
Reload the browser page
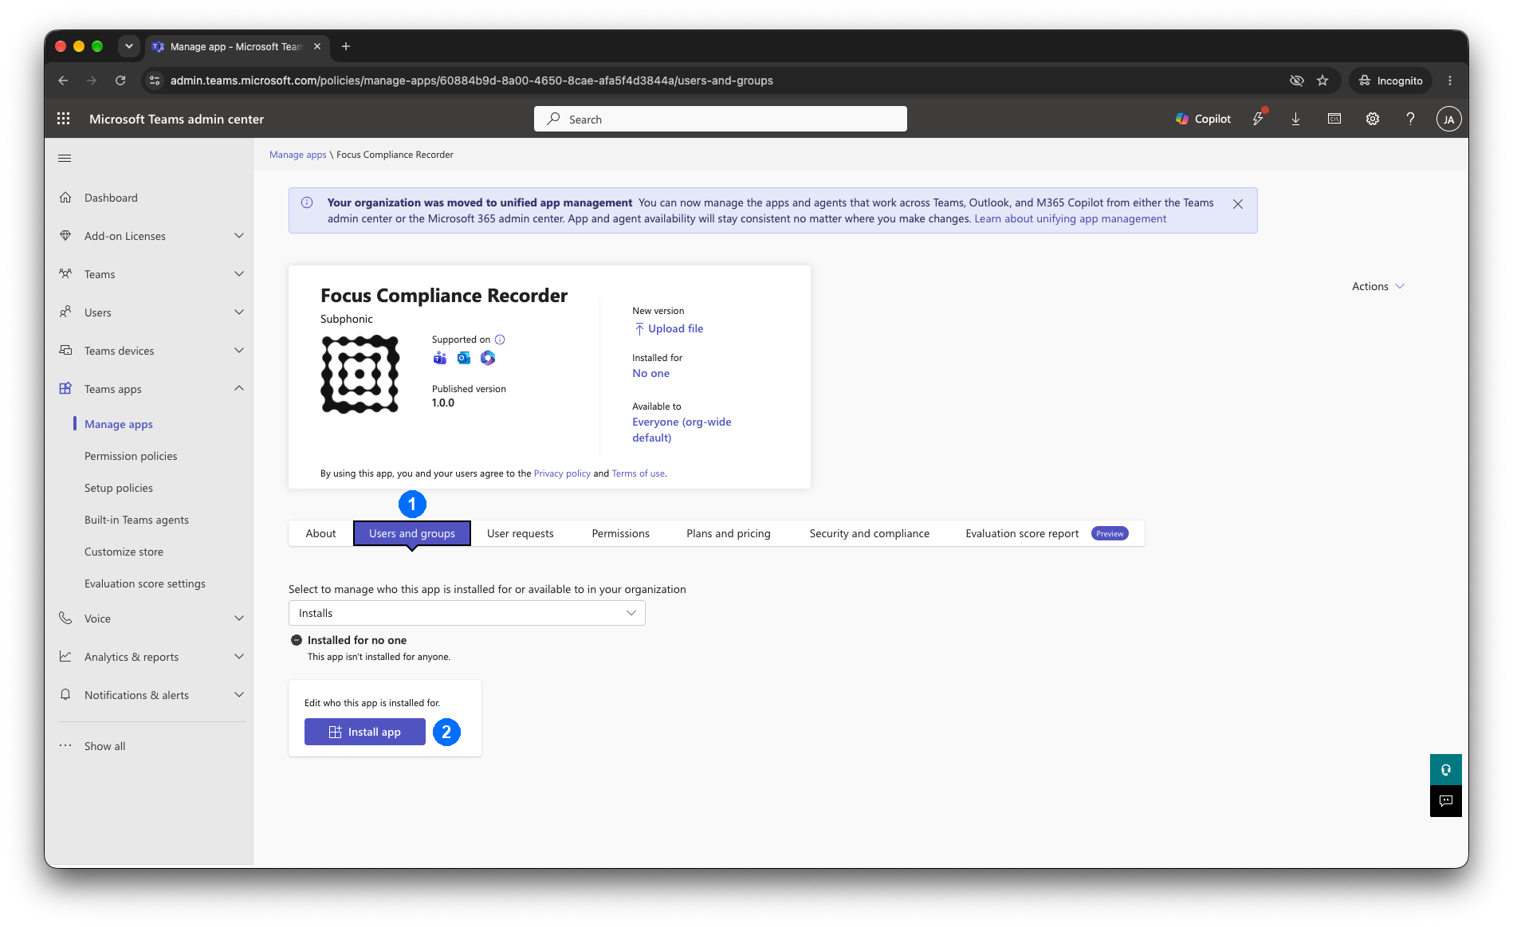tap(120, 81)
